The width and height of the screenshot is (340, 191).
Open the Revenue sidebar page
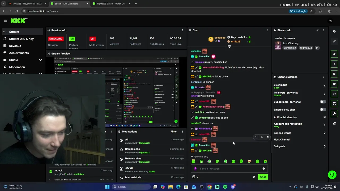pos(23,46)
